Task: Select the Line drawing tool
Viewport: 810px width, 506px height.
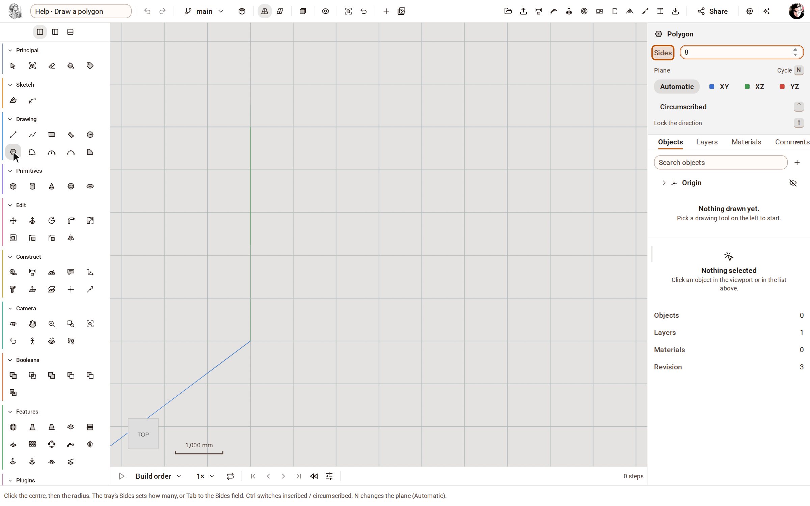Action: pyautogui.click(x=13, y=135)
